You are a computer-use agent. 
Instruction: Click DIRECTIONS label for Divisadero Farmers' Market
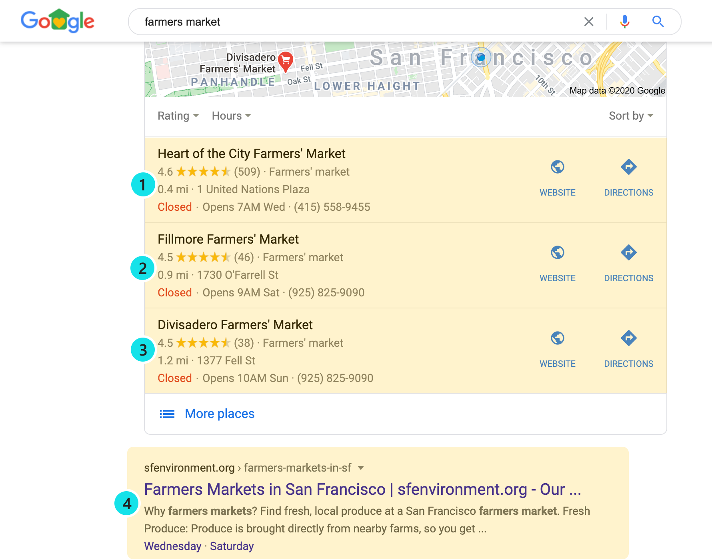click(x=628, y=364)
